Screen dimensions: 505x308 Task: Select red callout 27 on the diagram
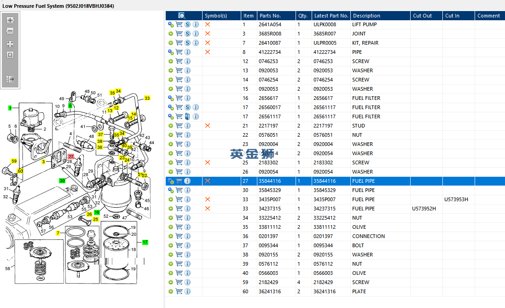pos(71,157)
